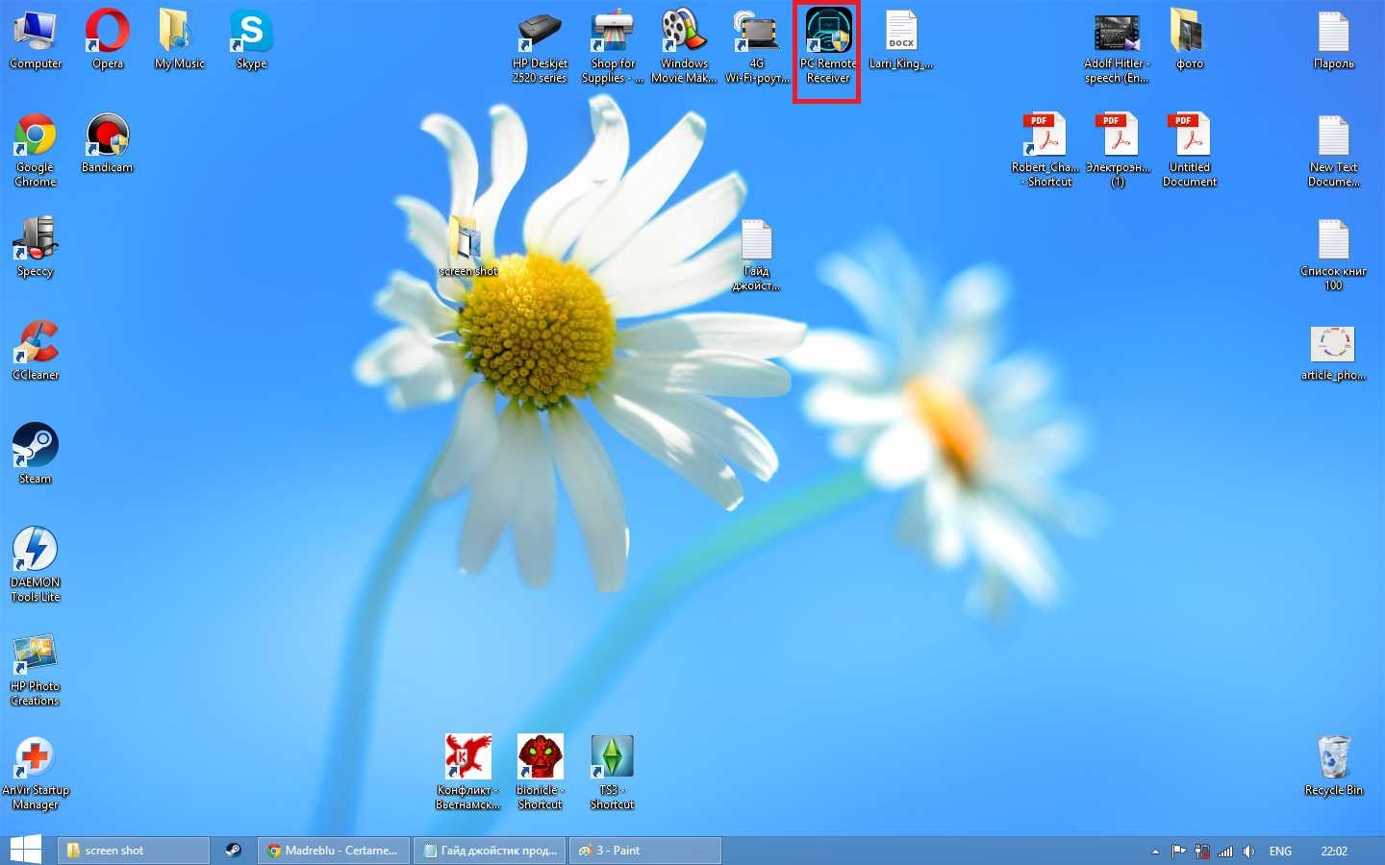The image size is (1385, 865).
Task: Select the AnVir Startup Manager shortcut
Action: pyautogui.click(x=36, y=774)
